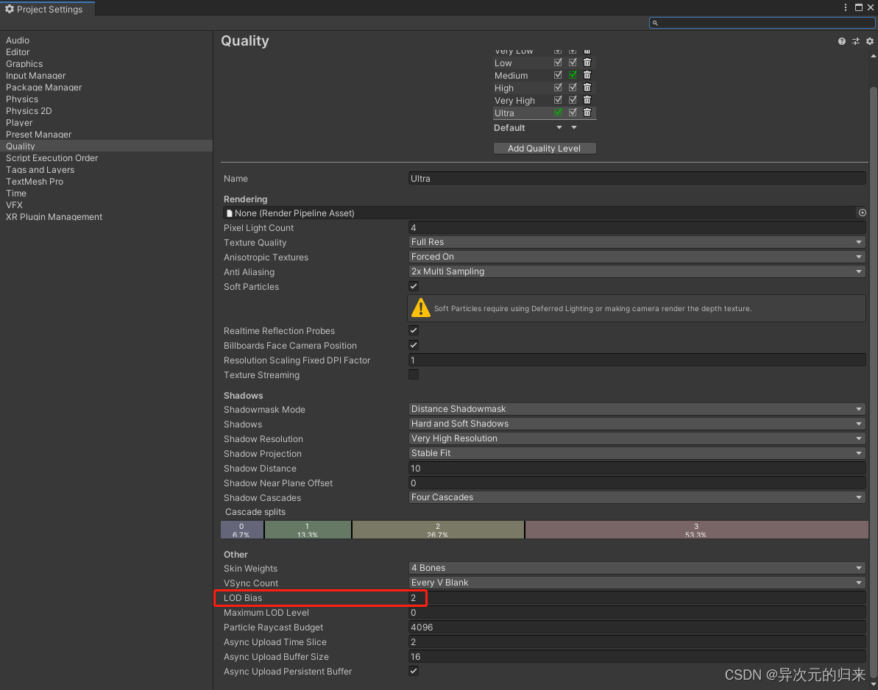Focus the settings search box
The image size is (878, 690).
click(762, 23)
